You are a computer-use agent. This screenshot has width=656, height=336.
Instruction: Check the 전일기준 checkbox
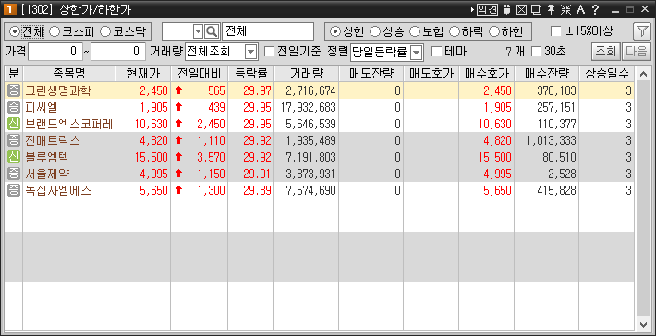pos(271,52)
